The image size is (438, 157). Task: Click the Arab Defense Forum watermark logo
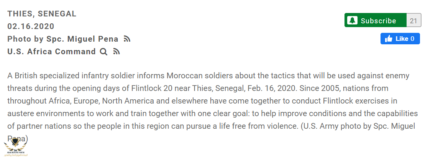coord(16,147)
